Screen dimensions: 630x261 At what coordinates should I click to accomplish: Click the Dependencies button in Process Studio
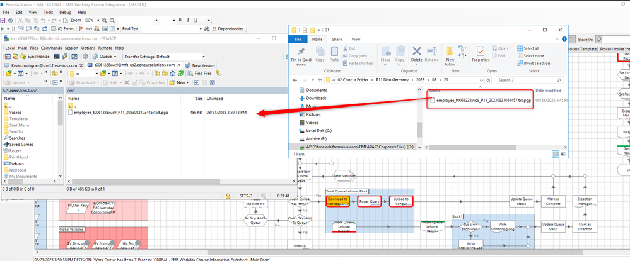(226, 29)
